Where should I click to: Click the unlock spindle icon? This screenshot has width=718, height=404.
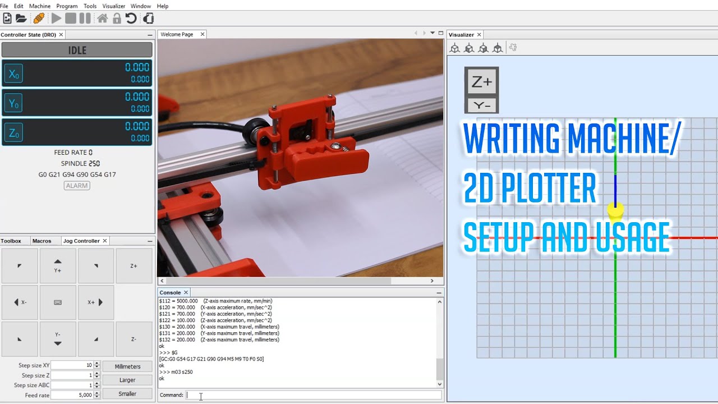(x=116, y=18)
